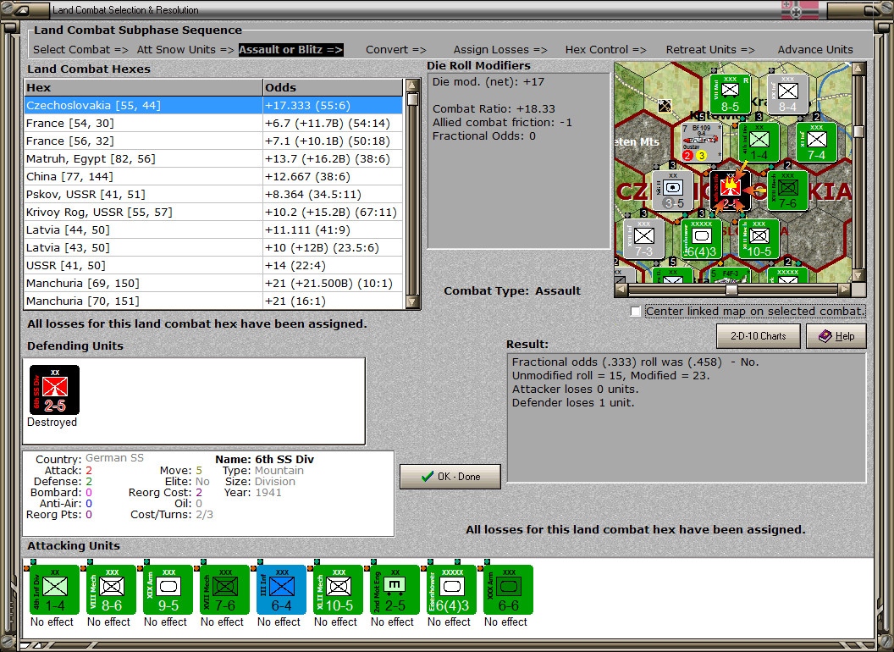Viewport: 894px width, 652px height.
Task: Select the Eisenhower 6(4)3 HQ attacking unit
Action: point(451,589)
